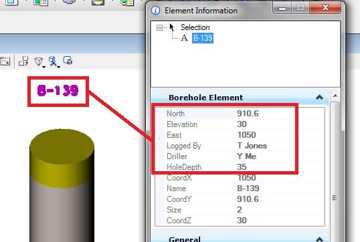
Task: Open dropdown arrow under Clip Volume icon
Action: (58, 67)
